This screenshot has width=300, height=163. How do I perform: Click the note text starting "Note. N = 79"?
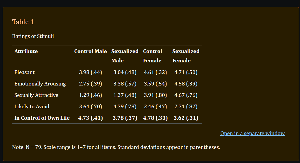click(116, 147)
